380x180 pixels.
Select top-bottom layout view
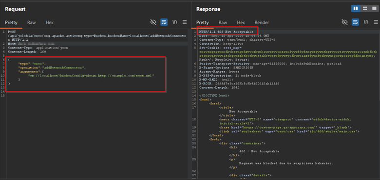(365, 9)
